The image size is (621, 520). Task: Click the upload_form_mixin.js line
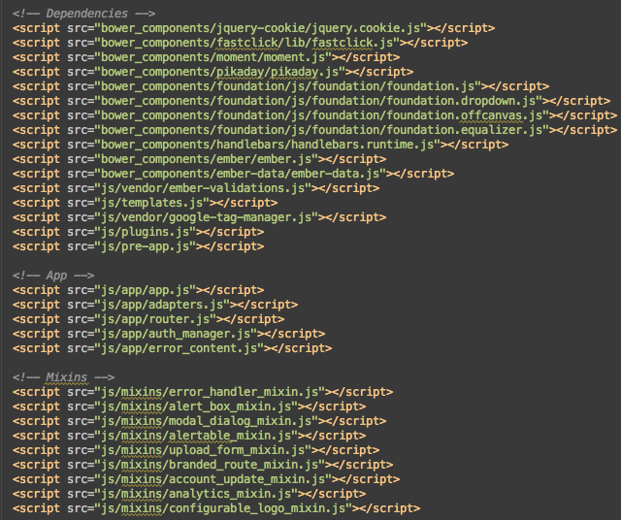(196, 450)
